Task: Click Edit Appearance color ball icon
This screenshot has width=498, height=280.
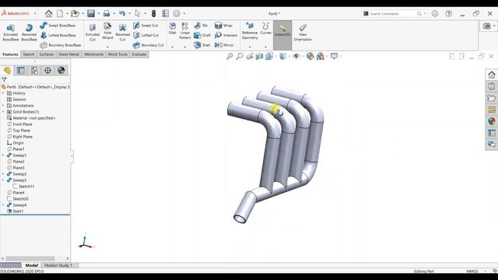Action: (310, 56)
